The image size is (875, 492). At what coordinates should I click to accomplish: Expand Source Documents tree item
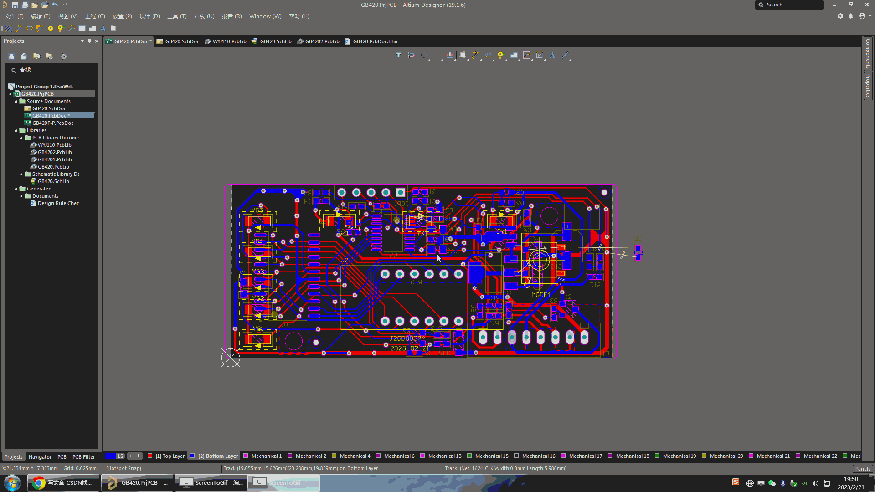[x=16, y=101]
